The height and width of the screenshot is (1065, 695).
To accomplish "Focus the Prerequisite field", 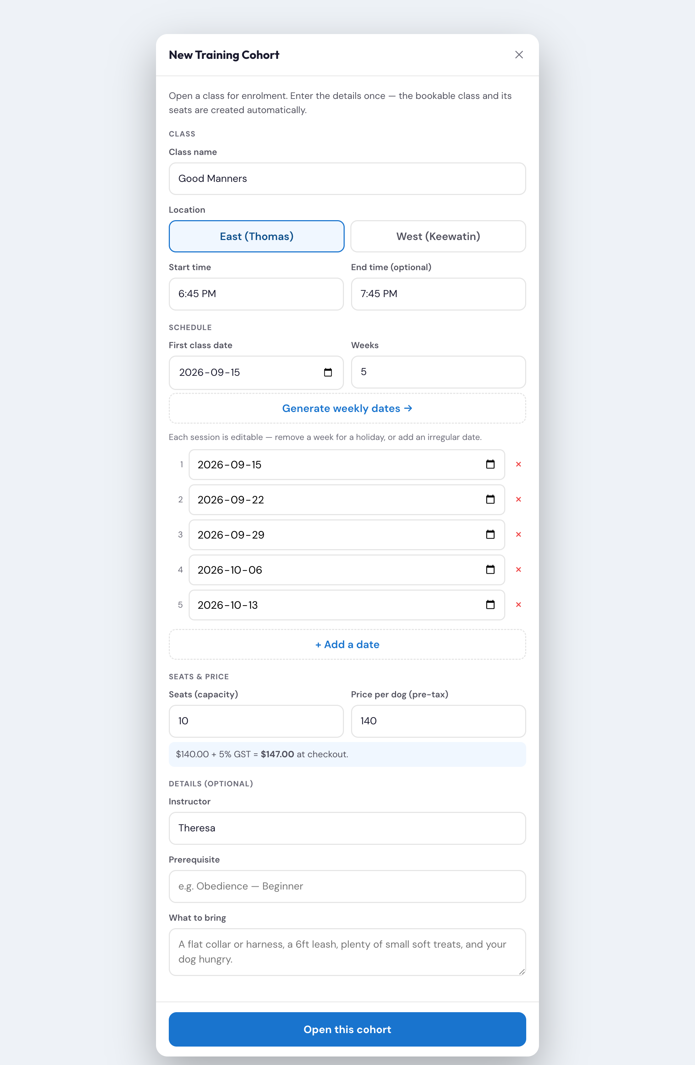I will click(347, 886).
